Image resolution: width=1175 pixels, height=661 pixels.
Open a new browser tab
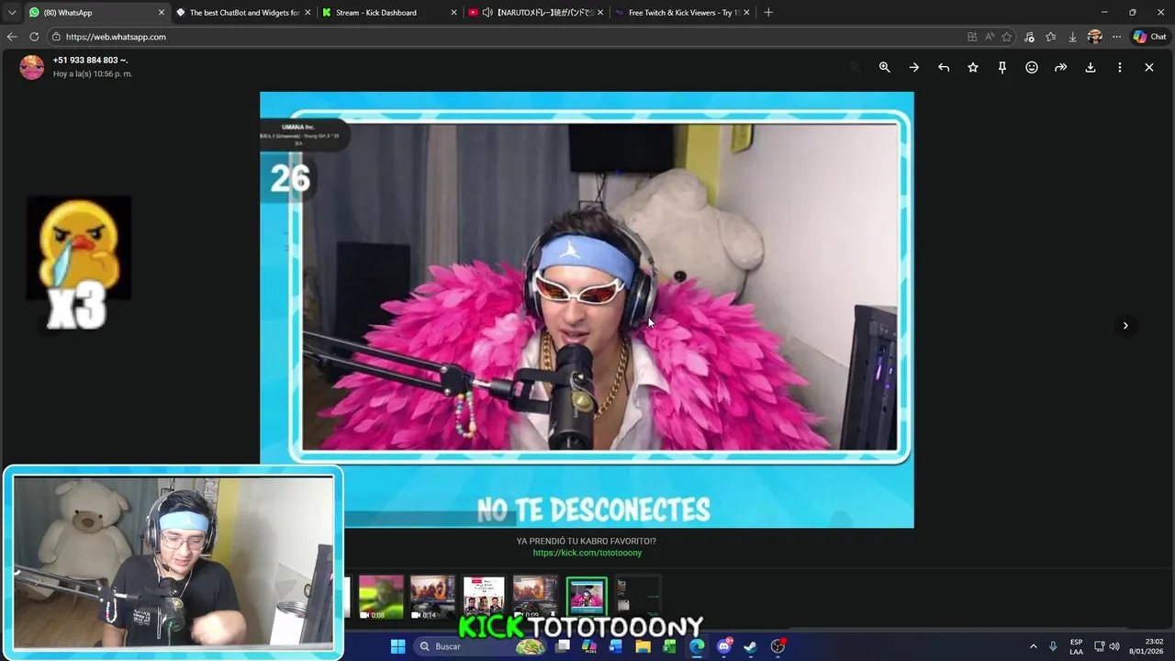(x=768, y=13)
